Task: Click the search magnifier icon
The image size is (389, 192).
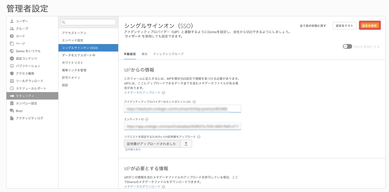Action: pyautogui.click(x=63, y=22)
